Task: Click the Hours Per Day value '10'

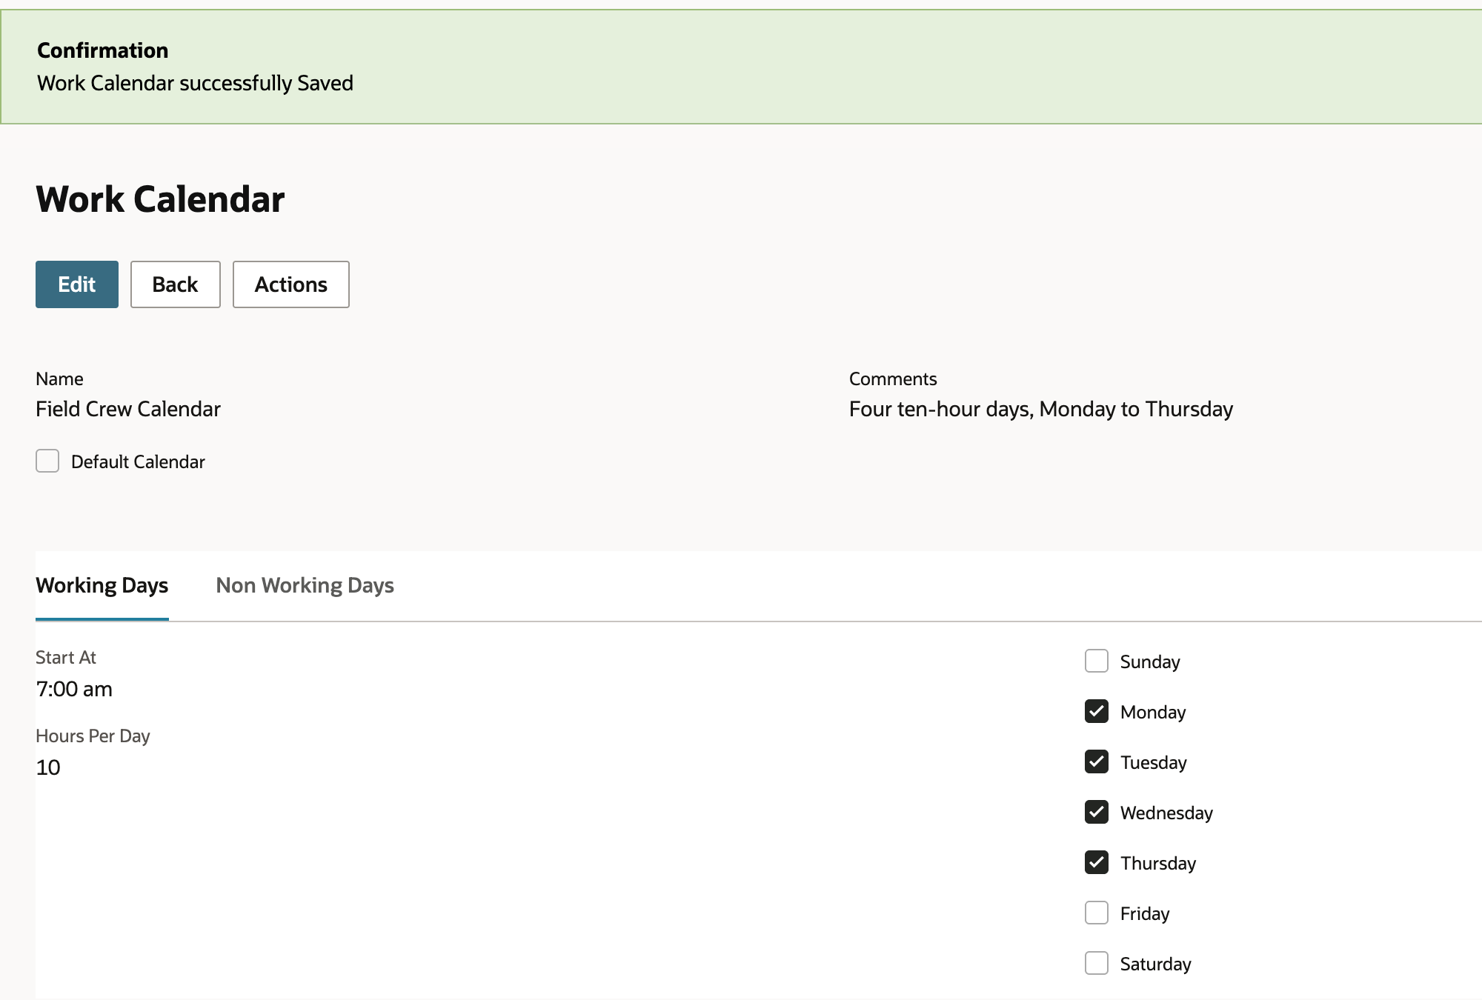Action: click(48, 767)
